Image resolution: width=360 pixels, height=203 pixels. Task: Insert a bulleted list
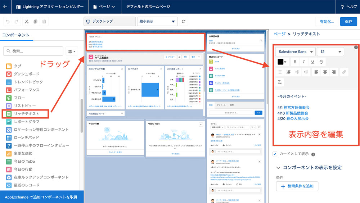click(x=280, y=72)
